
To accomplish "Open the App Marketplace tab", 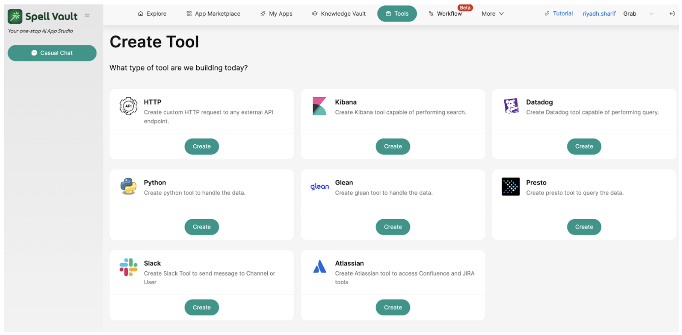I will pyautogui.click(x=213, y=14).
